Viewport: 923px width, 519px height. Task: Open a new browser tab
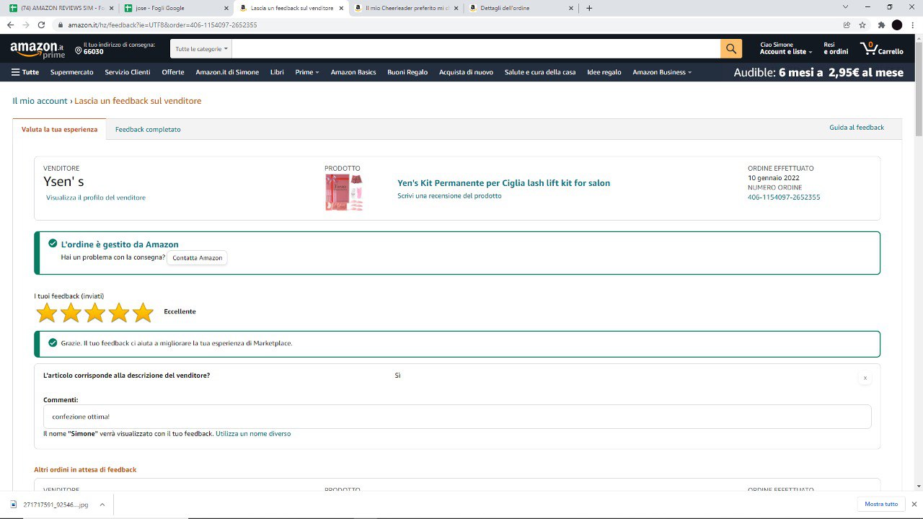[589, 8]
